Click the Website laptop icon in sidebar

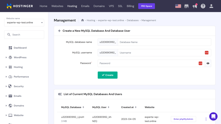point(10,115)
